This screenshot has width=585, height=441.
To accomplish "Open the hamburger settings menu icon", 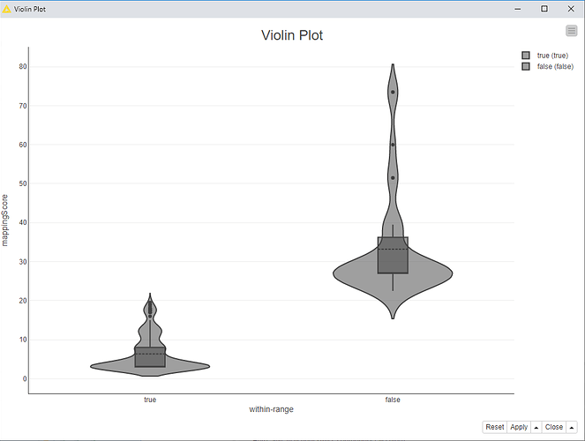I will point(571,31).
